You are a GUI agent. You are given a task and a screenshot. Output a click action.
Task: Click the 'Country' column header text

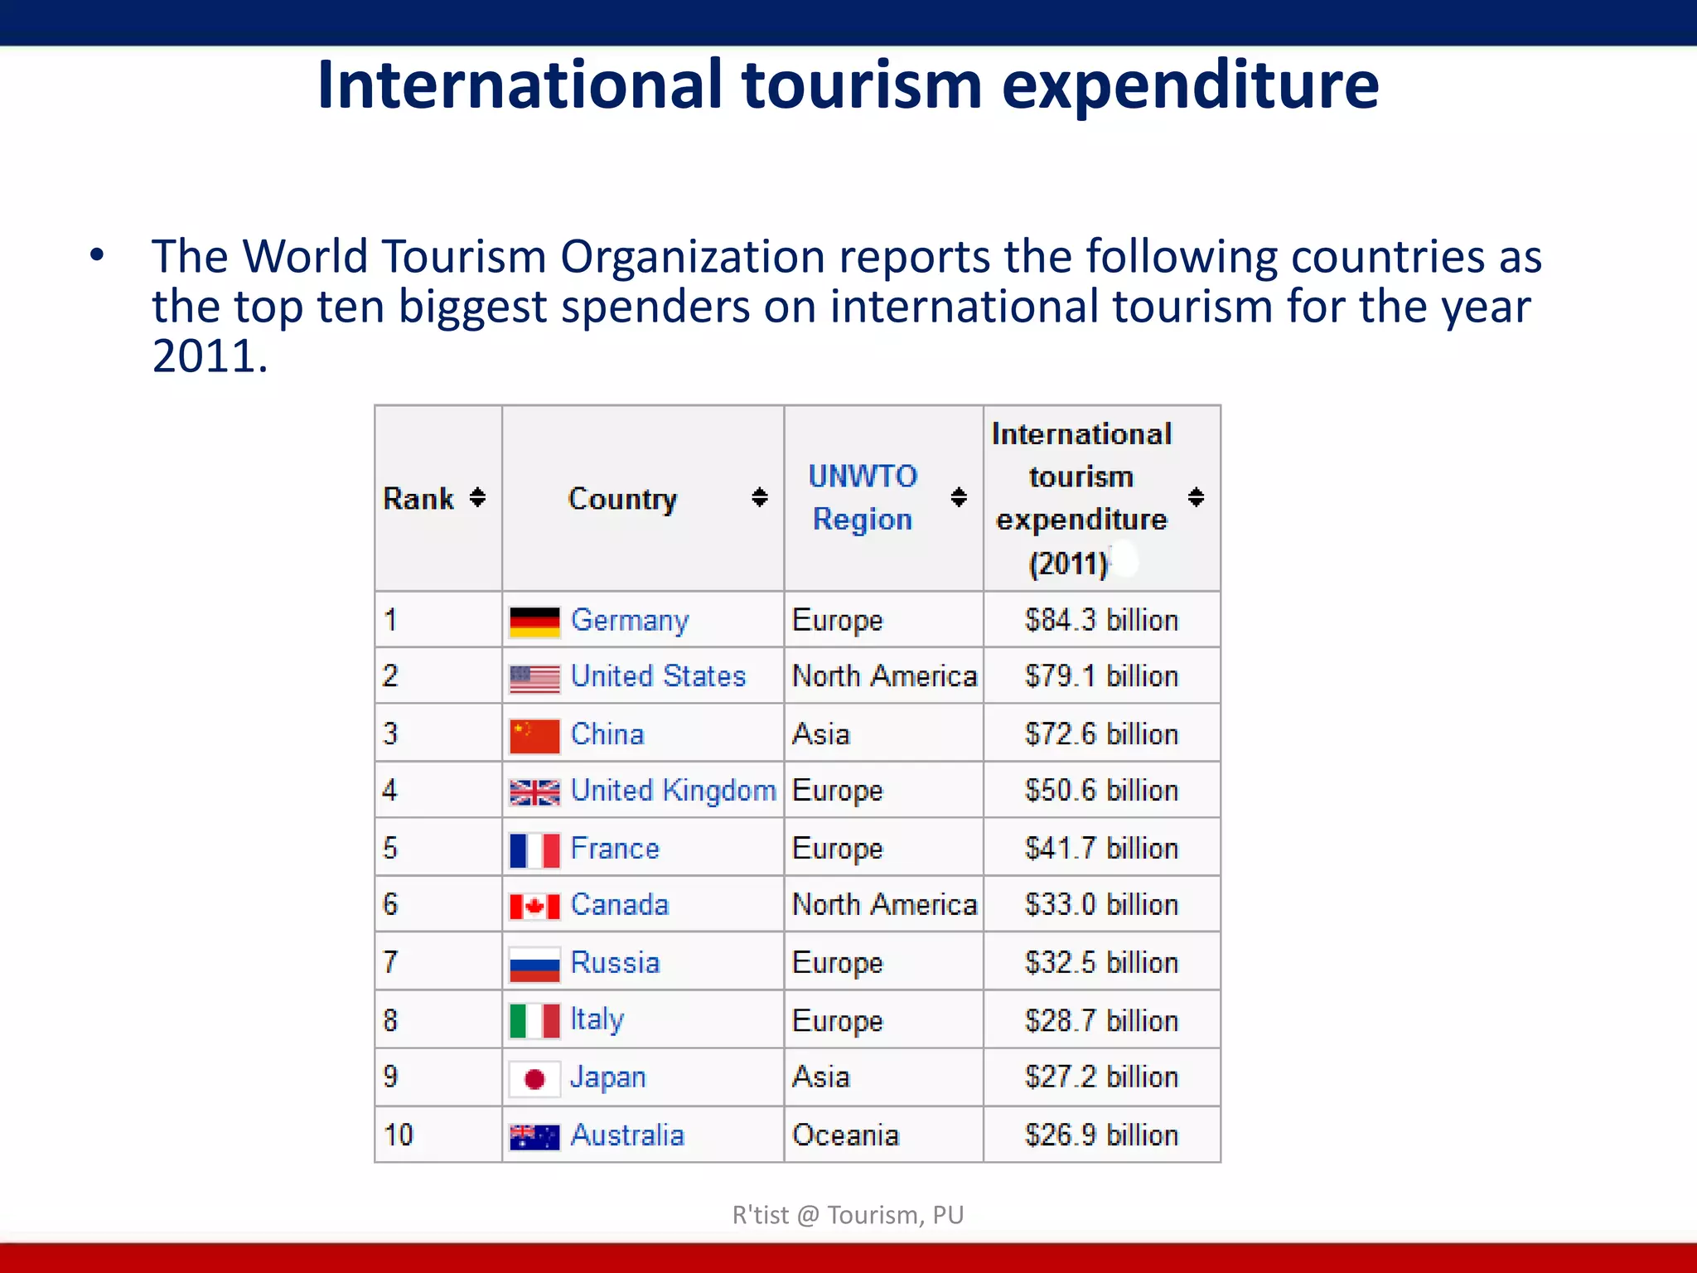click(622, 499)
